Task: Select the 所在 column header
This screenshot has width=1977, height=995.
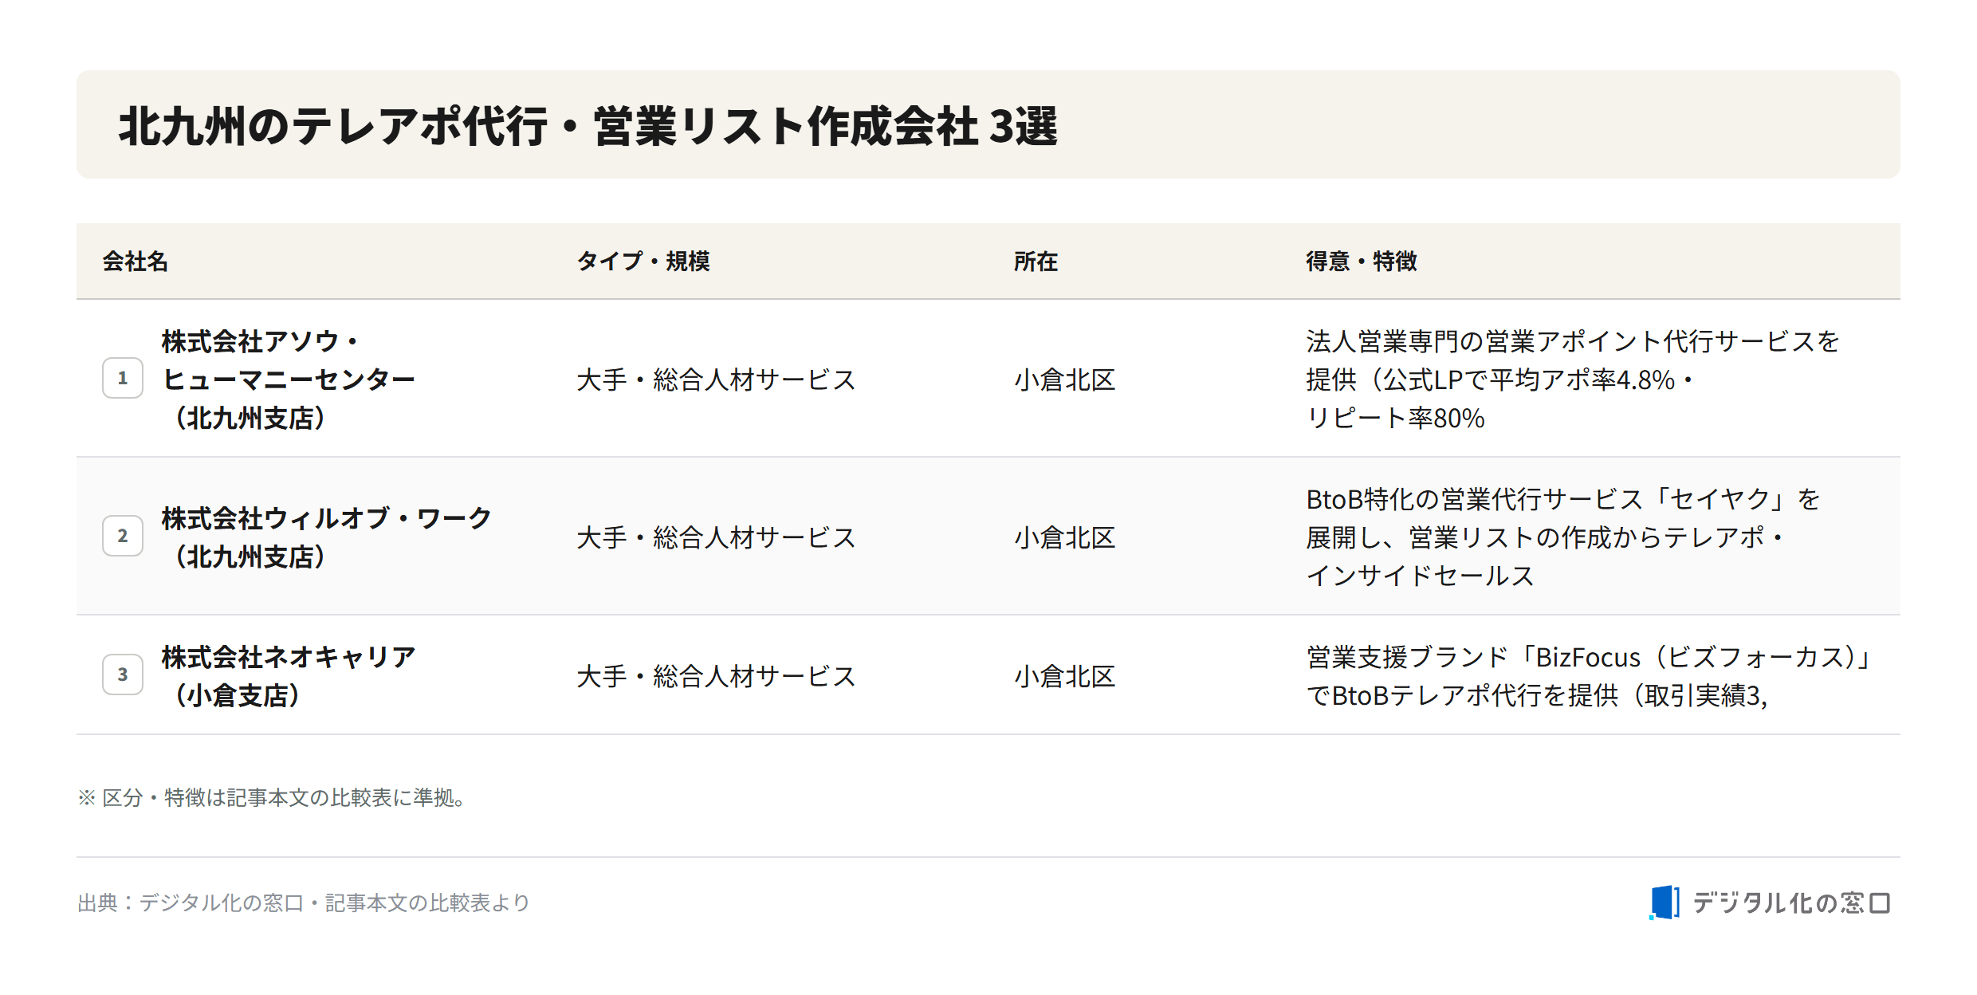Action: 1036,261
